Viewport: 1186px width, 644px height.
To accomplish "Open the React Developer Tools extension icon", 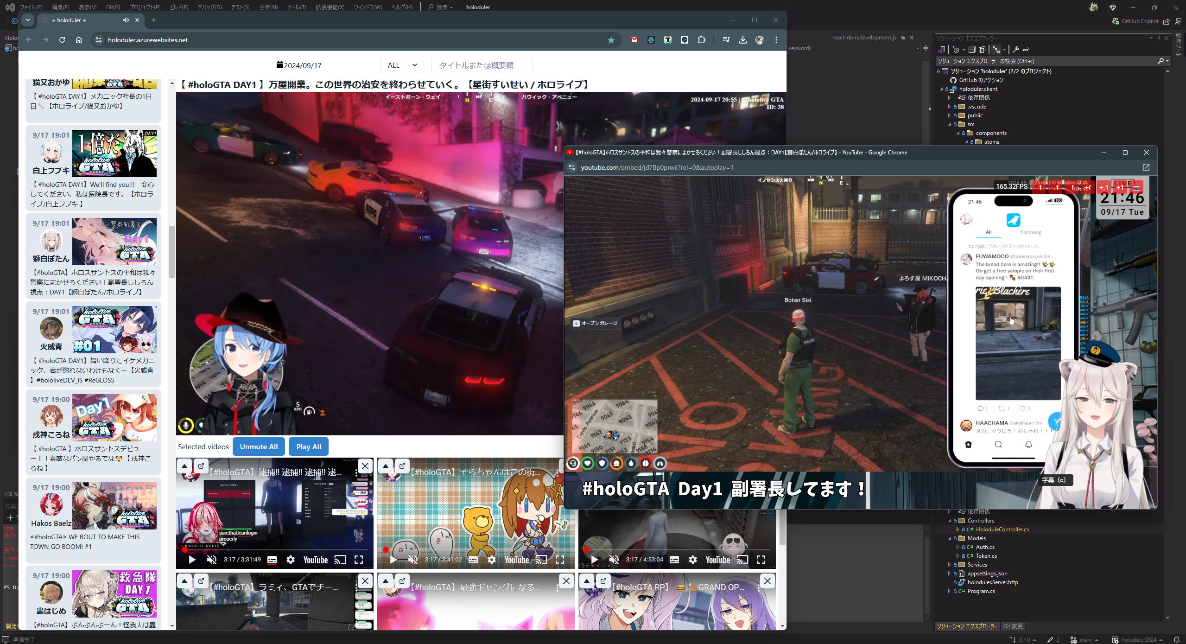I will (651, 40).
